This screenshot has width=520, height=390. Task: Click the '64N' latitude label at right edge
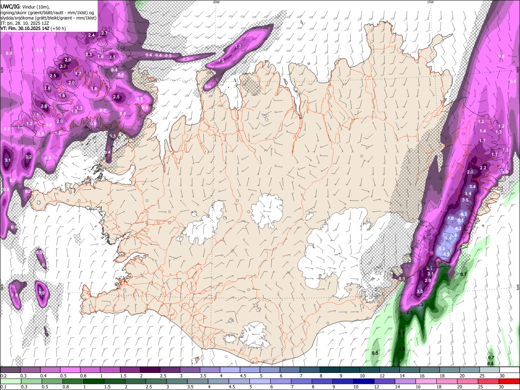(x=518, y=287)
